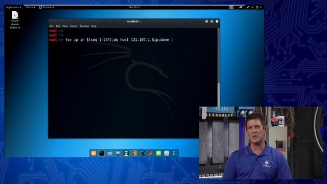Open the green notes icon in the dock
The height and width of the screenshot is (184, 327).
pos(158,153)
